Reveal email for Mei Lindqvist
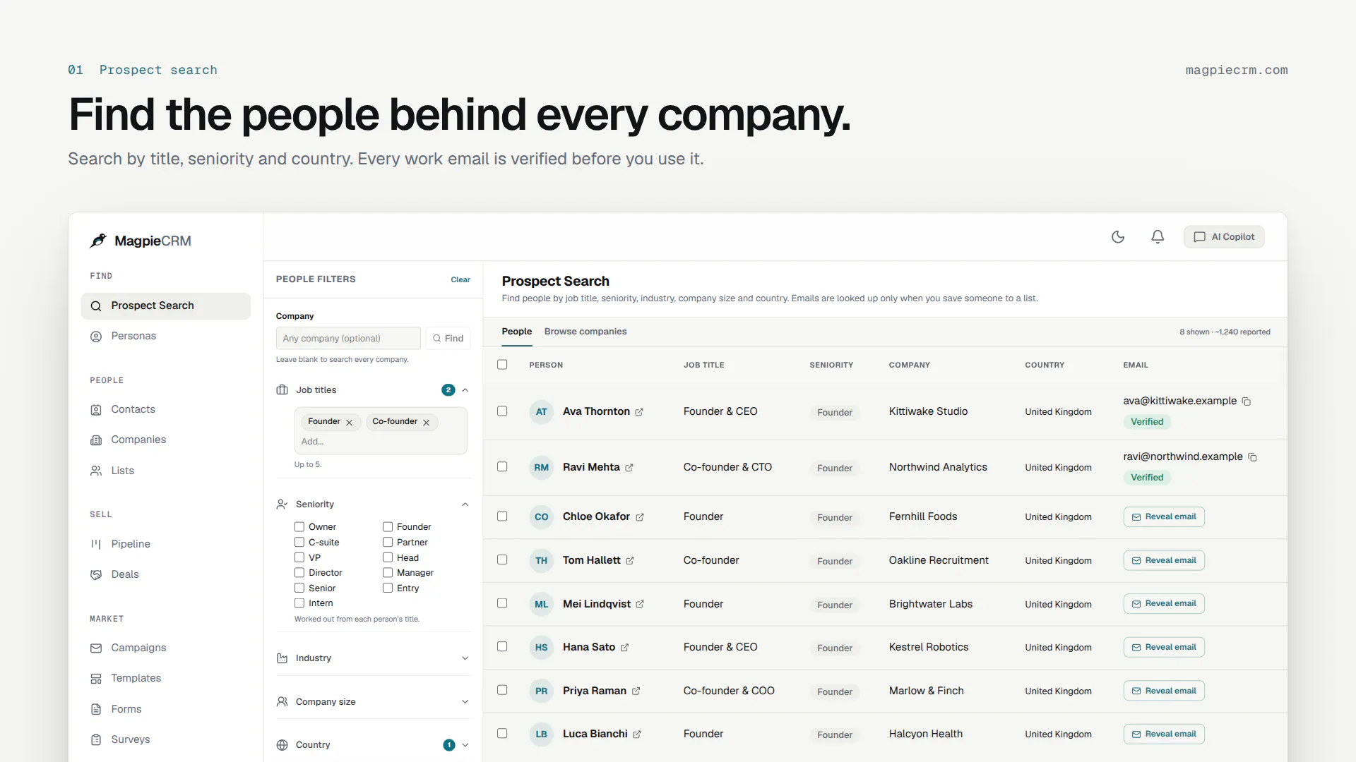 (1164, 604)
